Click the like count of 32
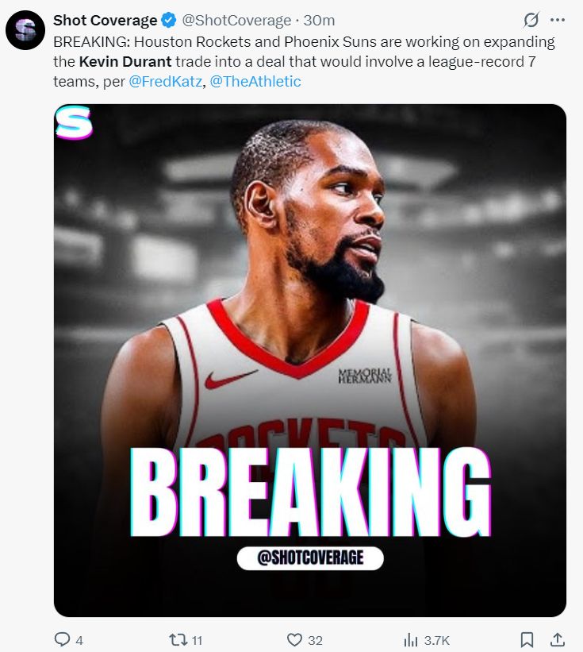This screenshot has width=583, height=652. coord(315,640)
